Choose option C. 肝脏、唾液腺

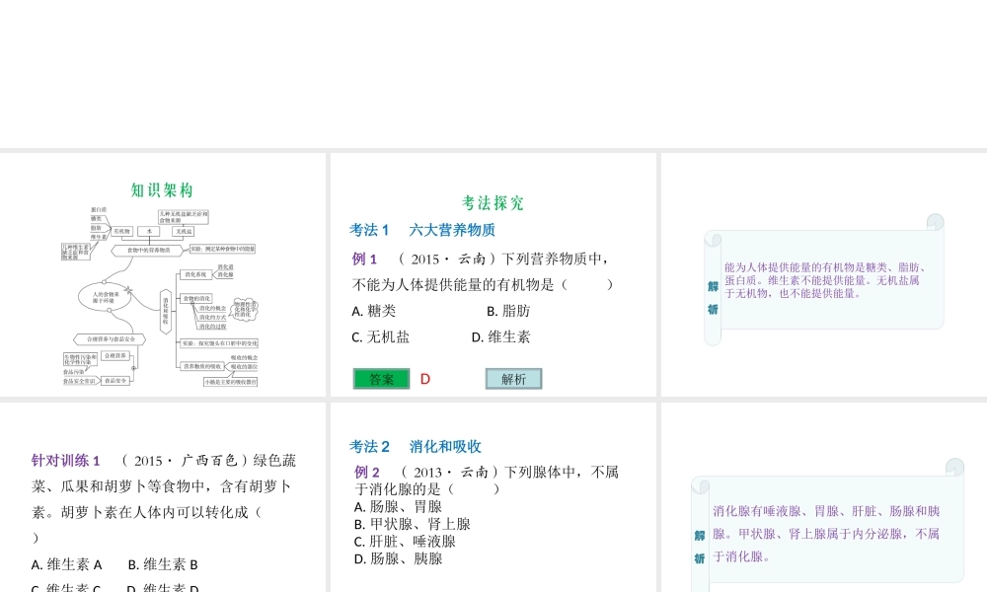tap(406, 541)
